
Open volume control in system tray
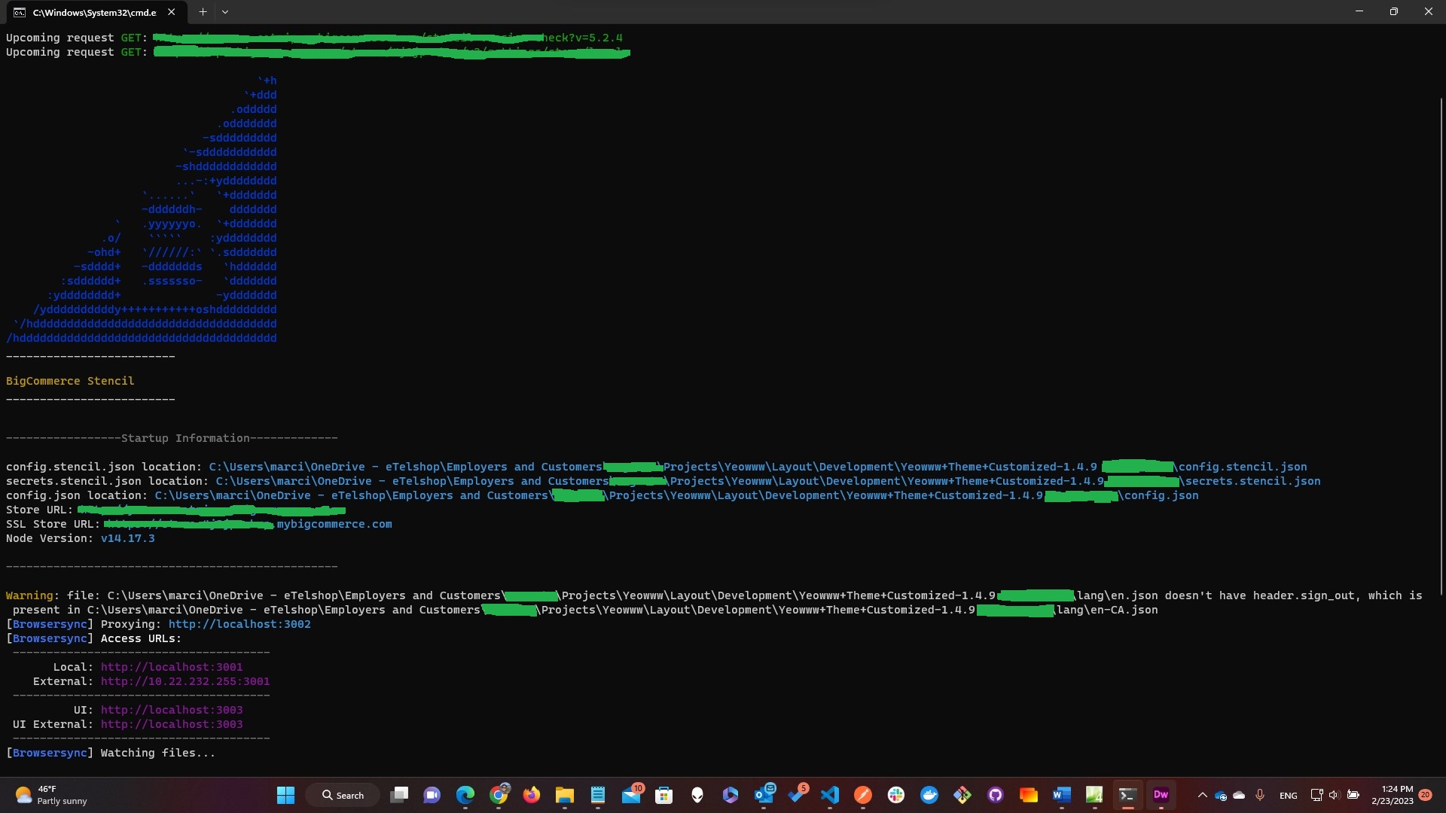1335,795
